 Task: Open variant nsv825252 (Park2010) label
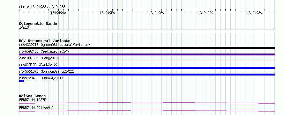click(x=38, y=65)
